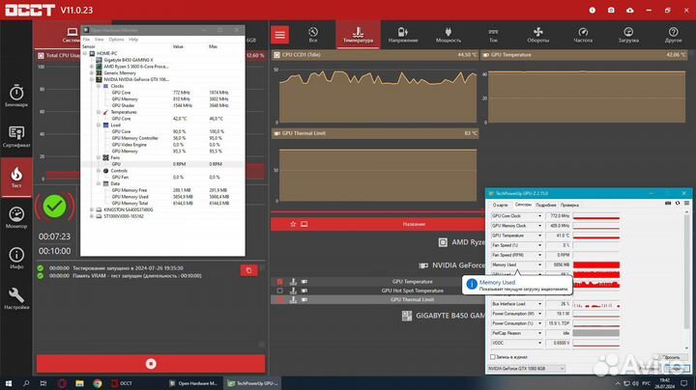Screen dimensions: 696x390
Task: Open Task View on the taskbar
Action: point(43,383)
